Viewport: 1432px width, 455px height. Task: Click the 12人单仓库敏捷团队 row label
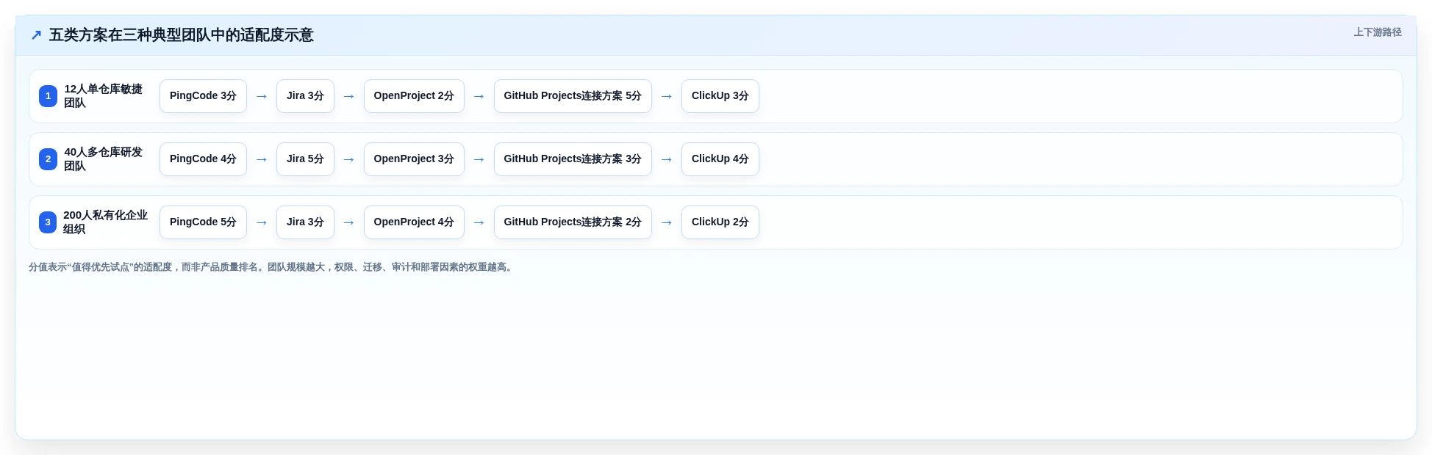pos(104,96)
